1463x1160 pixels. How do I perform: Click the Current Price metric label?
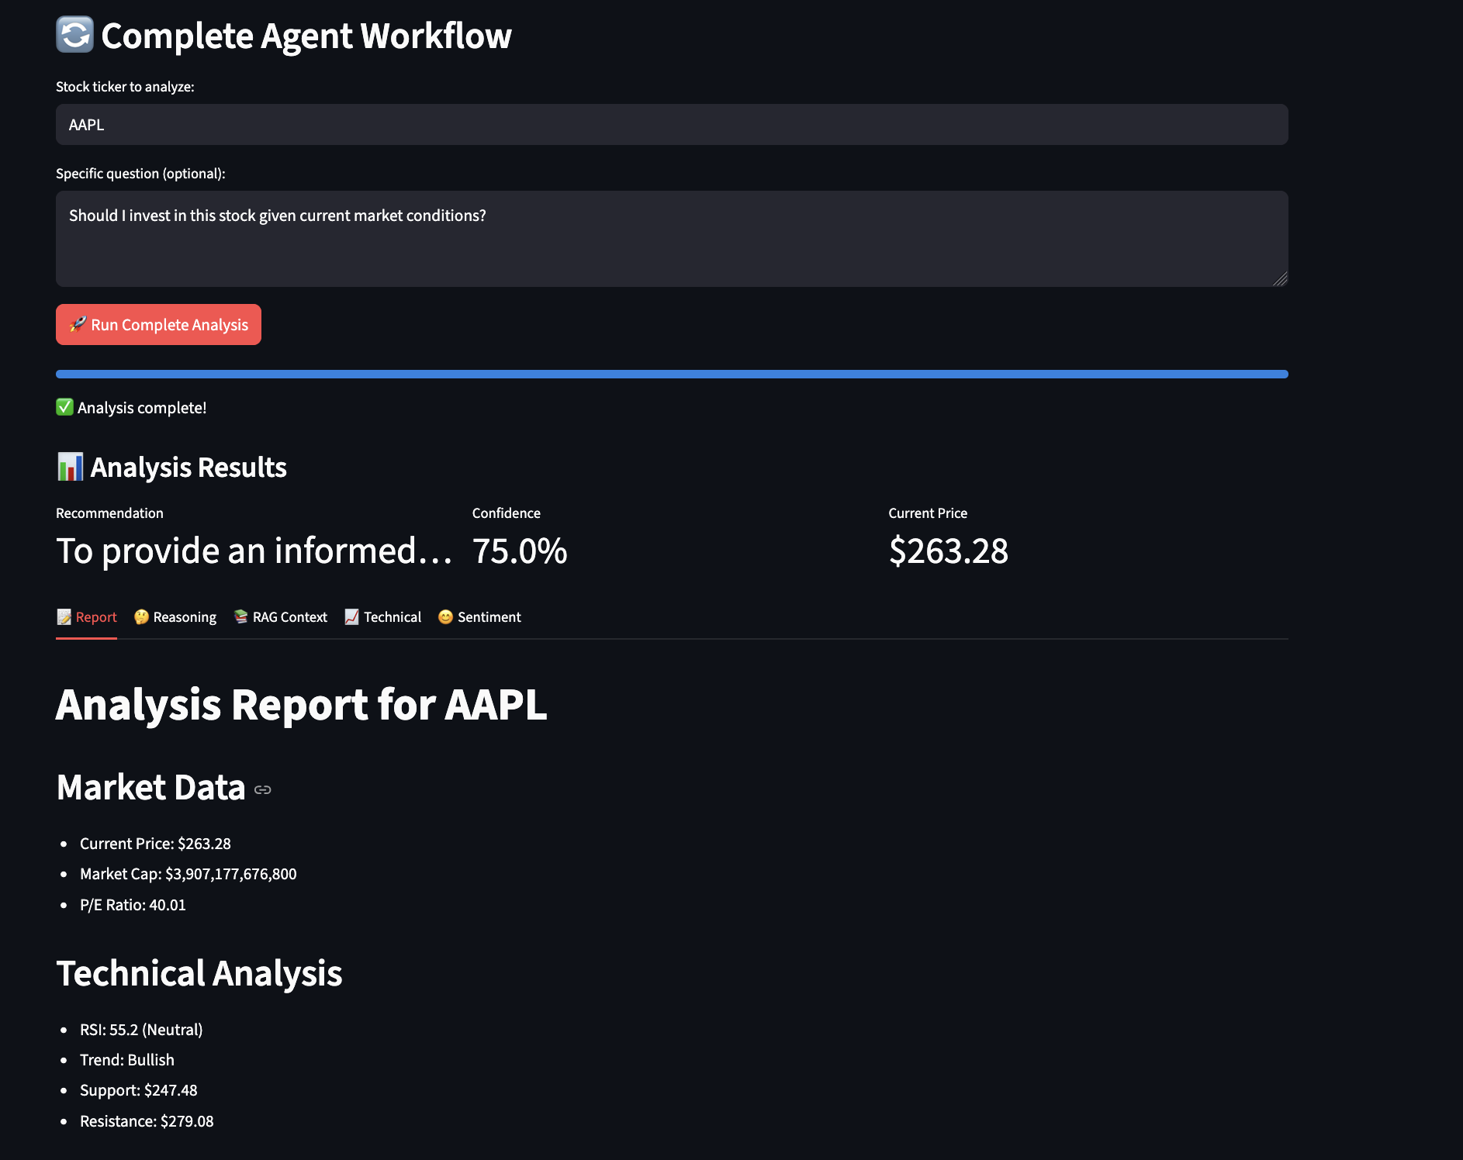pyautogui.click(x=928, y=513)
